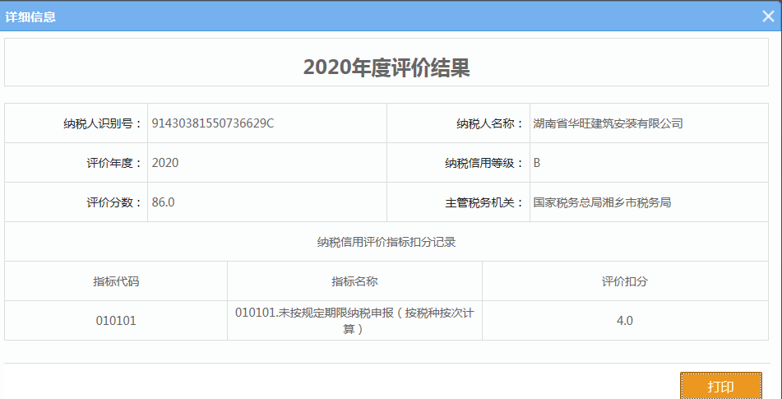Image resolution: width=782 pixels, height=399 pixels.
Task: Click the 评价年度 value 2020
Action: 165,163
